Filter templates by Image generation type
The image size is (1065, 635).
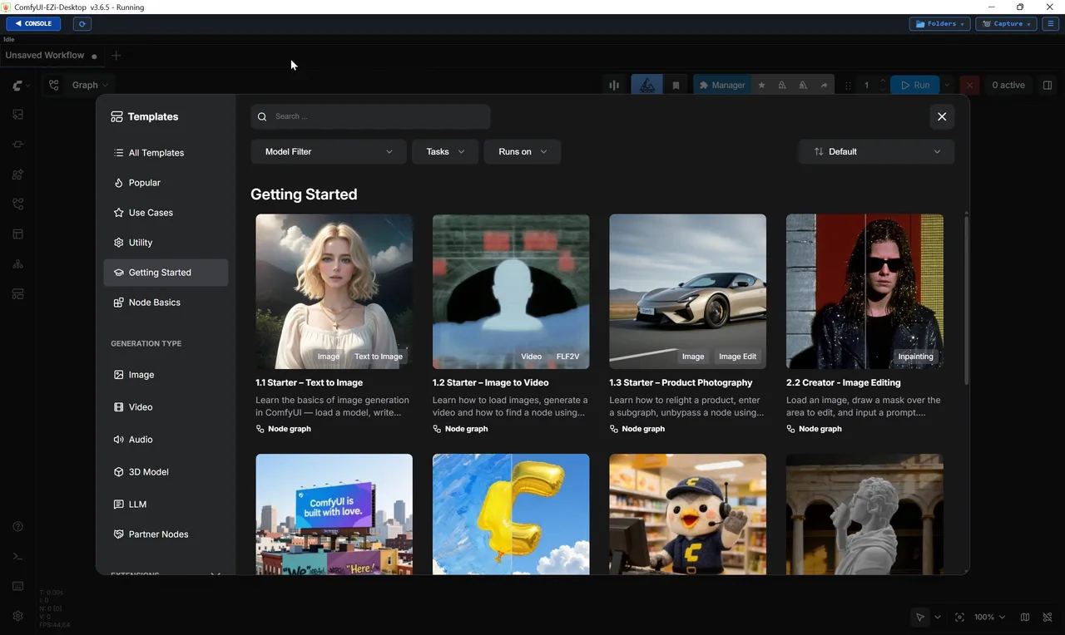(166, 375)
